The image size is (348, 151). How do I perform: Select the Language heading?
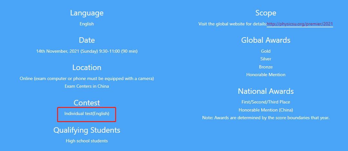[87, 13]
